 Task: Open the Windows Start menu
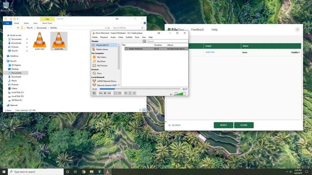click(x=4, y=172)
